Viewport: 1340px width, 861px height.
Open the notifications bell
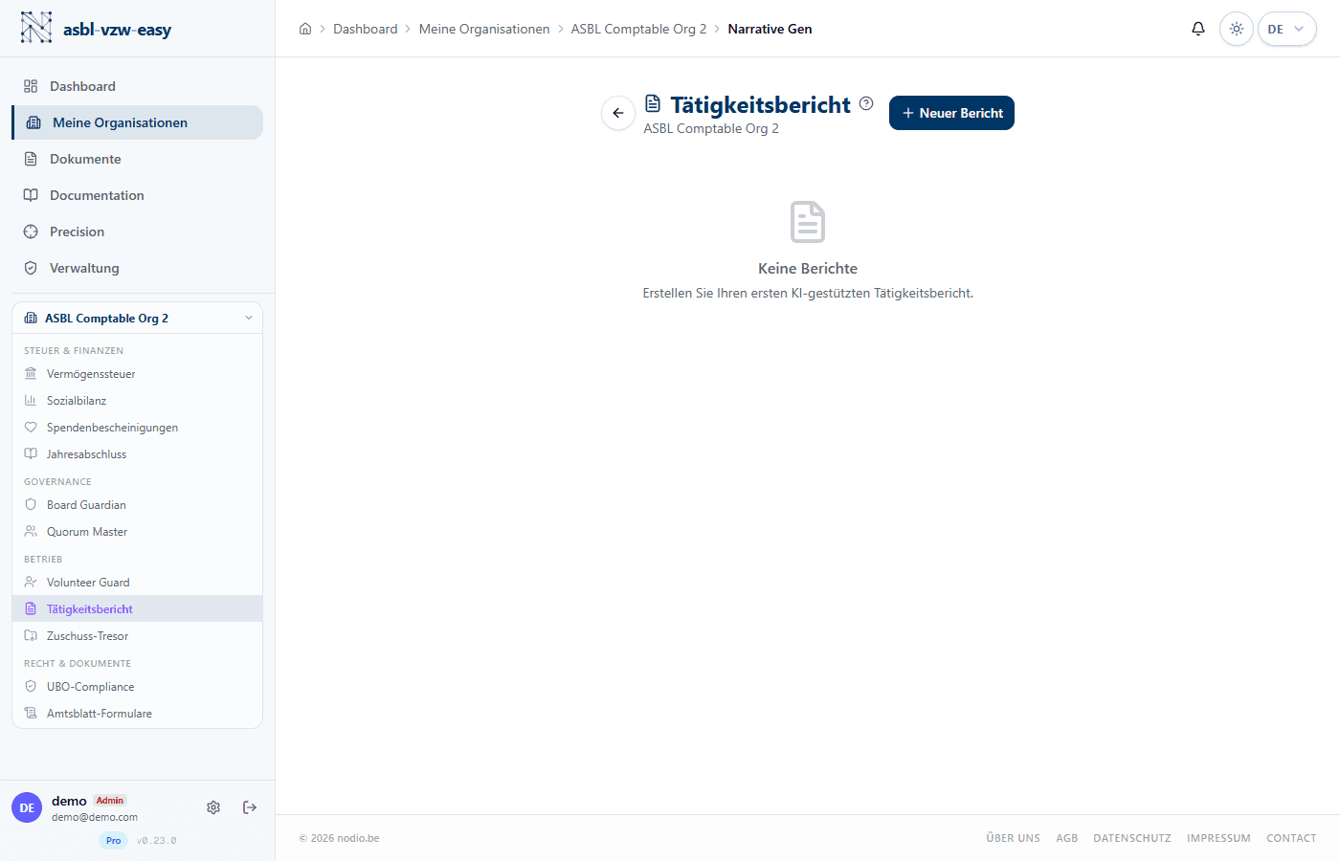tap(1198, 29)
